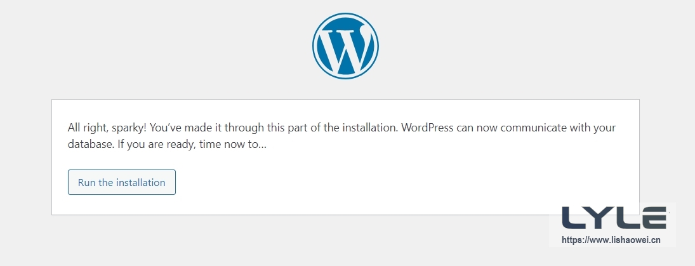Click the letter E in the LYLE logo
Image resolution: width=695 pixels, height=266 pixels.
653,218
